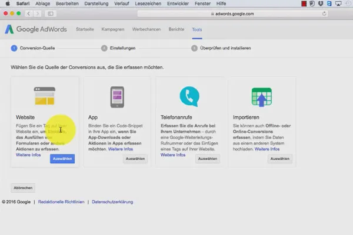
Task: Click the red square menu bar icon
Action: (304, 4)
